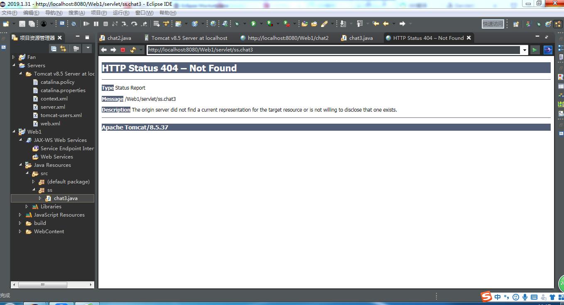Click the browser Refresh icon
Screen dimensions: 564x305
tap(133, 50)
